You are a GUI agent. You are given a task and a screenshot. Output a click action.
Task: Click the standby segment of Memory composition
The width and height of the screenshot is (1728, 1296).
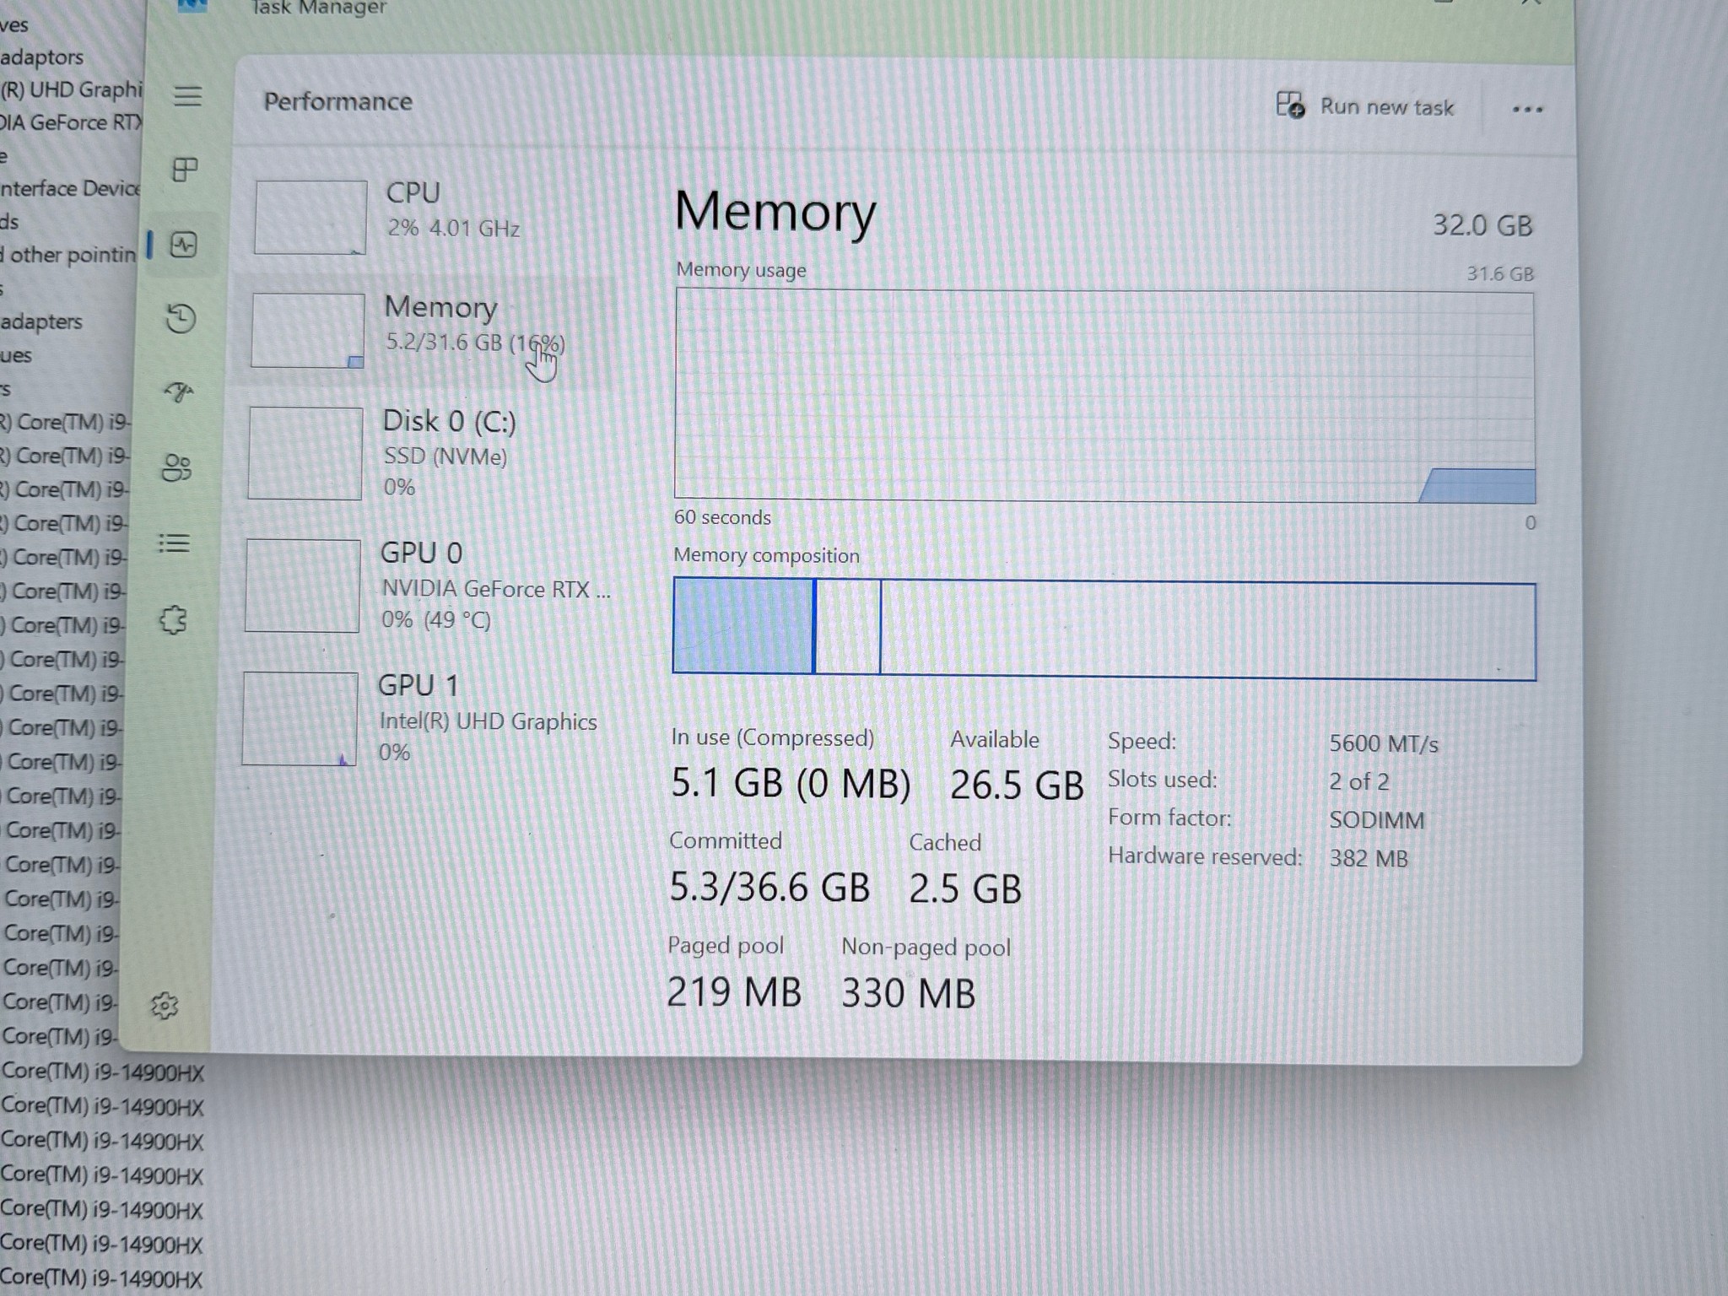click(847, 627)
